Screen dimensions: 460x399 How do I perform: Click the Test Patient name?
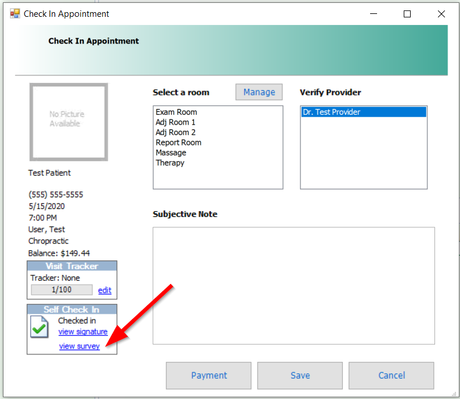49,173
